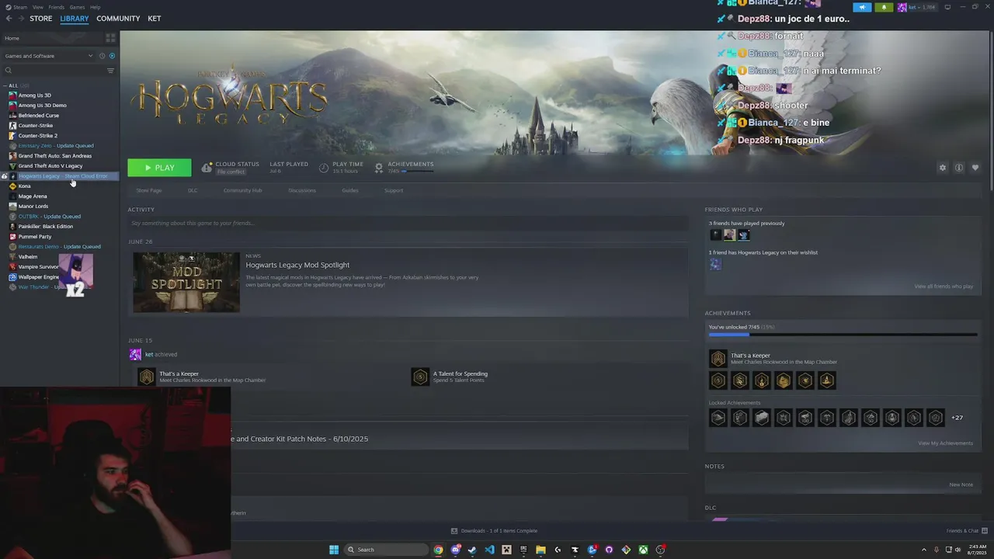Select Among Us 3D in the library
The width and height of the screenshot is (994, 559).
(35, 95)
